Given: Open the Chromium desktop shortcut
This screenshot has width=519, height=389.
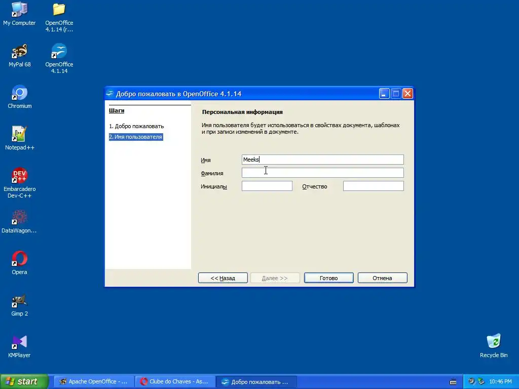Looking at the screenshot, I should [x=20, y=97].
